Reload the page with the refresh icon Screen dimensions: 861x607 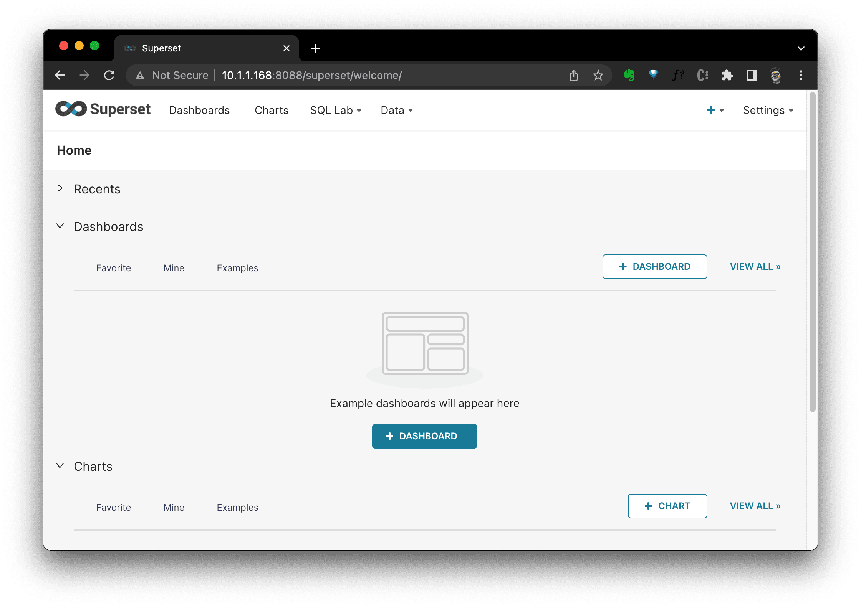pos(109,75)
